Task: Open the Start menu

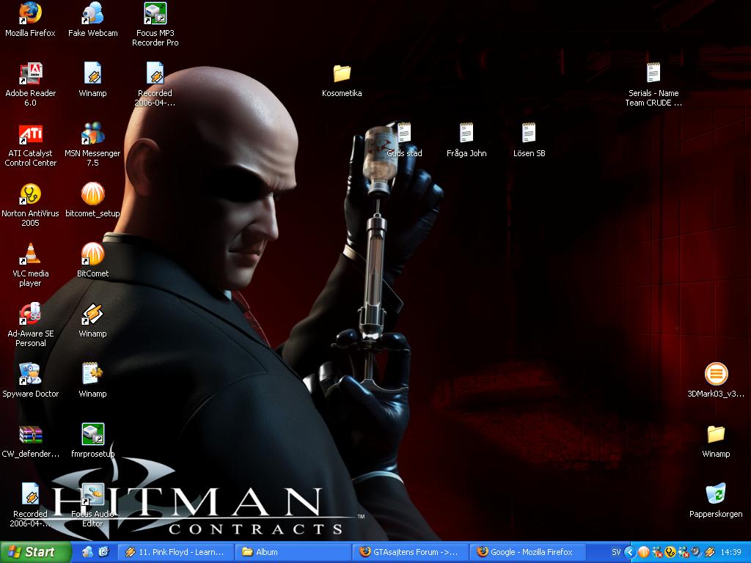Action: point(35,552)
